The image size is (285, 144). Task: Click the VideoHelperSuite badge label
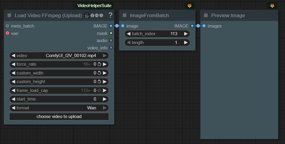pos(95,6)
